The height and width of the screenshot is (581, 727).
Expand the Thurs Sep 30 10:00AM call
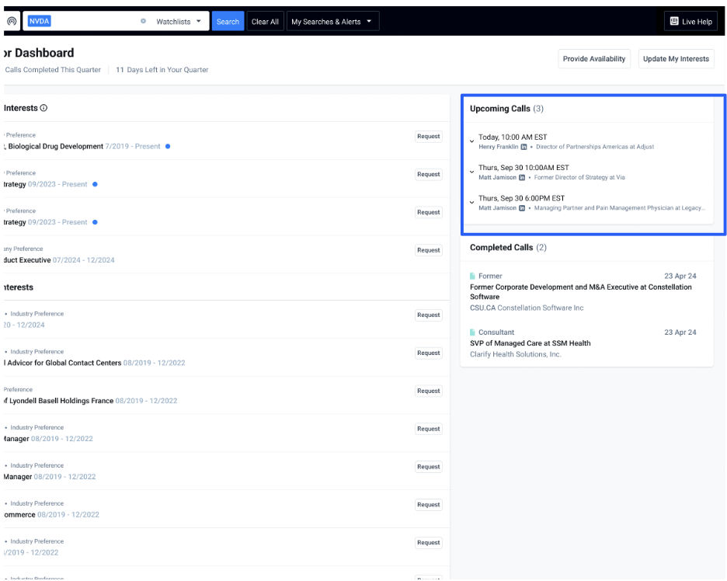(471, 172)
